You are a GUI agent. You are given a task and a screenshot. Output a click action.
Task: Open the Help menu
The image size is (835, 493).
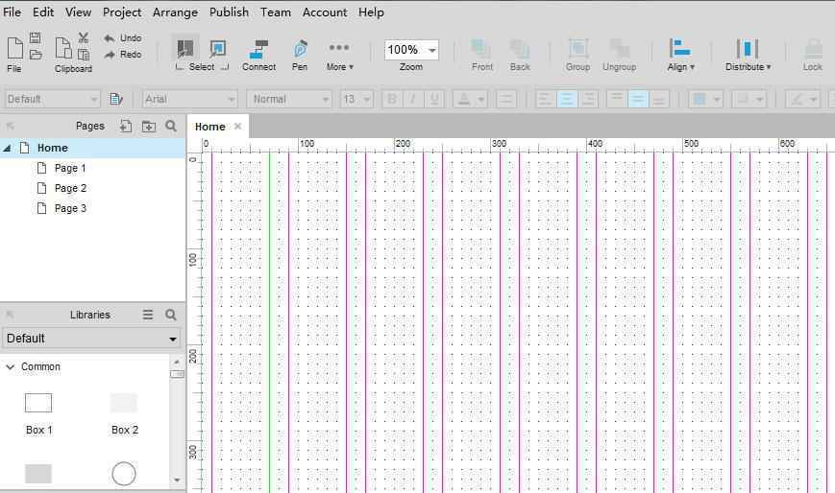pyautogui.click(x=371, y=12)
